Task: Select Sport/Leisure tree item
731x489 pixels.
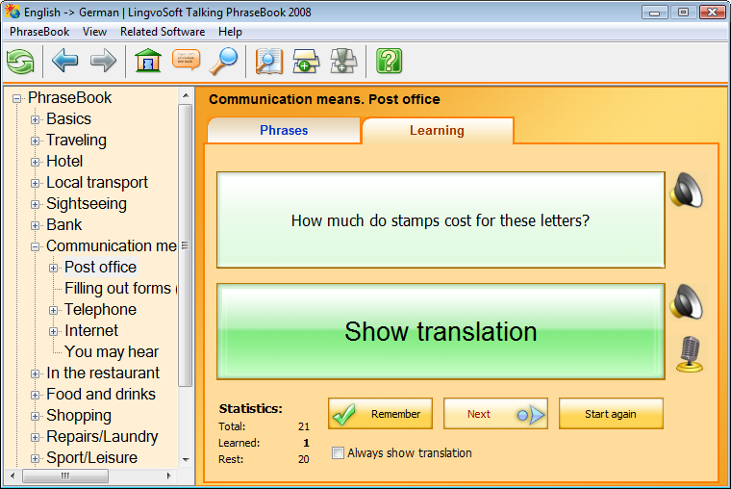Action: pos(91,458)
